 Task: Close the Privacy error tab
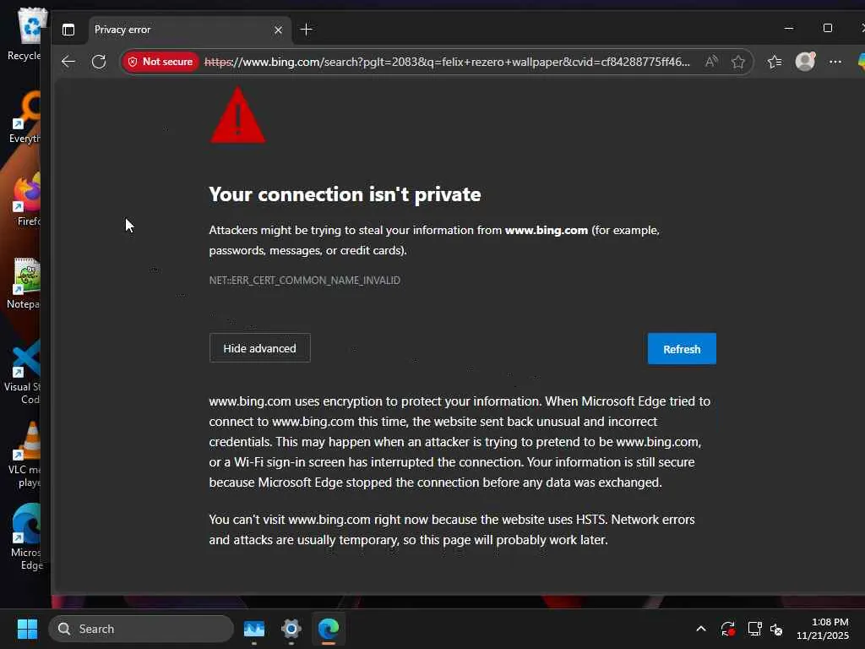point(278,30)
